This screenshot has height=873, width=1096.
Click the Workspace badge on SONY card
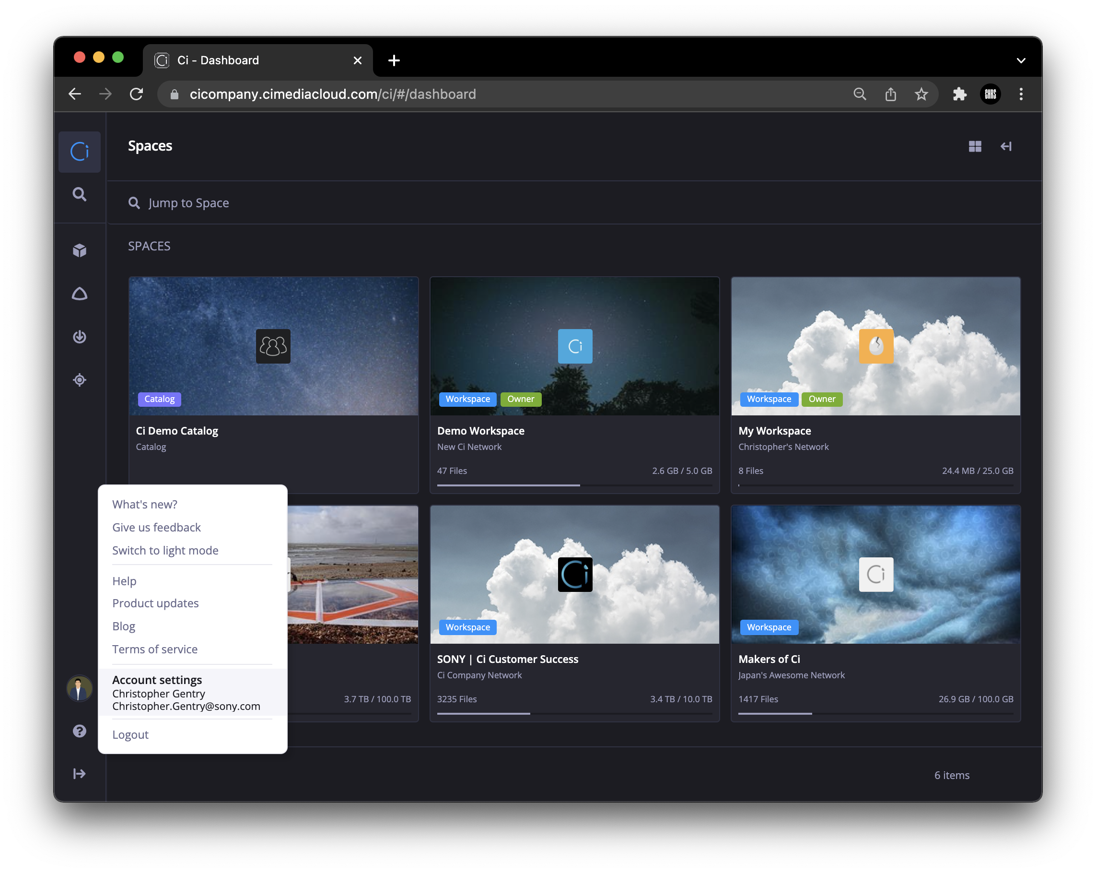coord(467,627)
